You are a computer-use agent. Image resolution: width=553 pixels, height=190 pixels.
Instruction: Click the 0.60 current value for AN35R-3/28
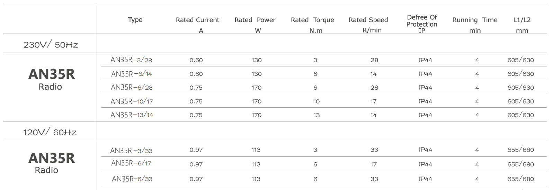[196, 60]
